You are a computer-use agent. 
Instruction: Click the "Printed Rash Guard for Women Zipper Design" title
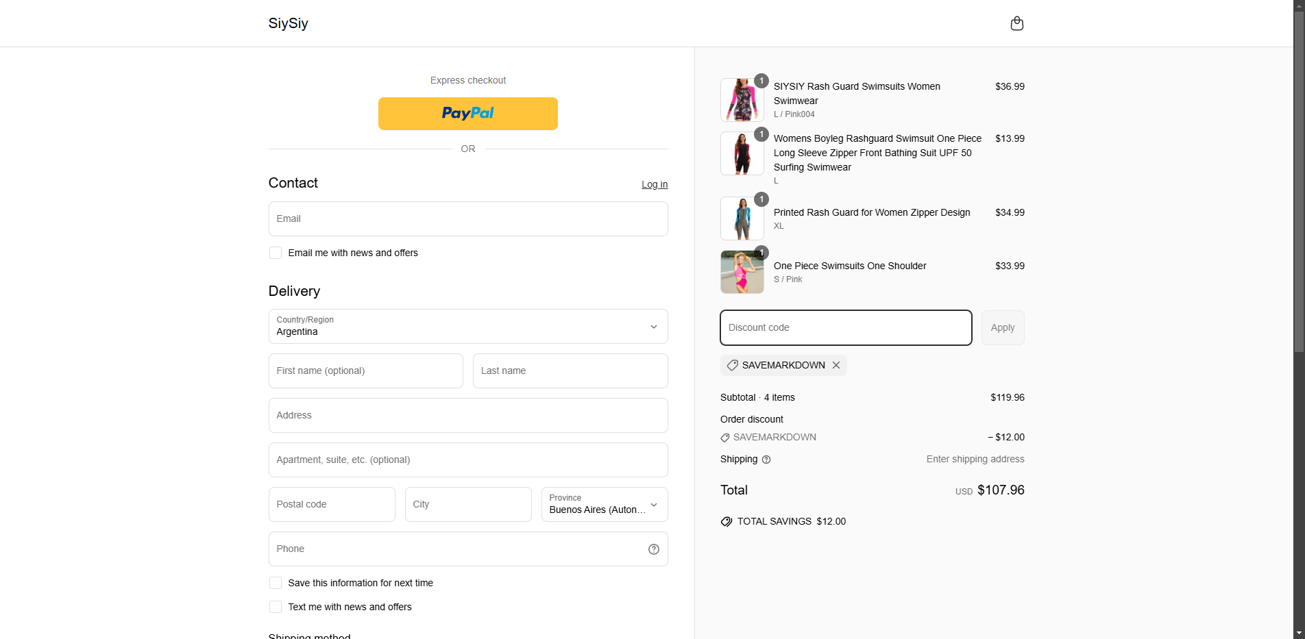pyautogui.click(x=872, y=212)
